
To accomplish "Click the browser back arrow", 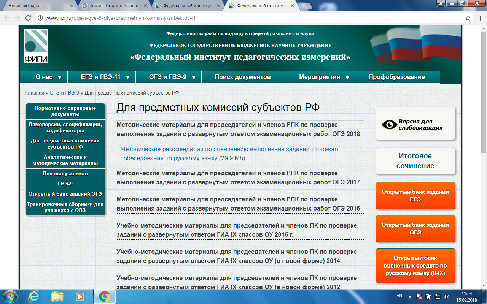I will point(6,18).
